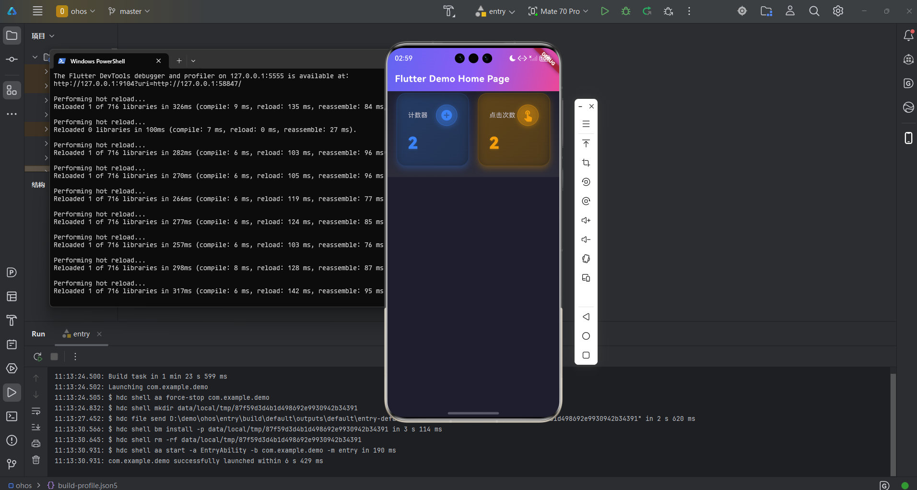Screen dimensions: 917x490
Task: Click the emulator Home circle button
Action: (586, 336)
